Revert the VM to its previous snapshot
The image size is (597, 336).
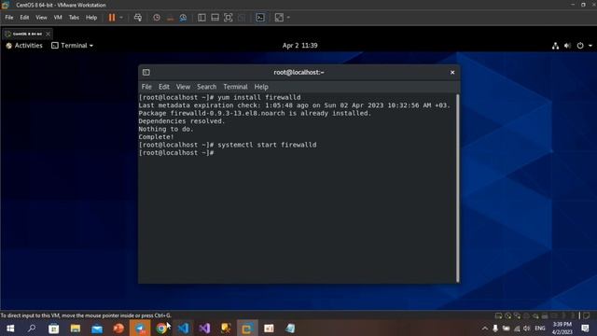[170, 18]
